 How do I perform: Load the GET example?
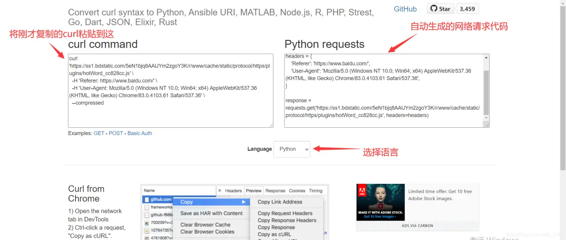pos(99,133)
